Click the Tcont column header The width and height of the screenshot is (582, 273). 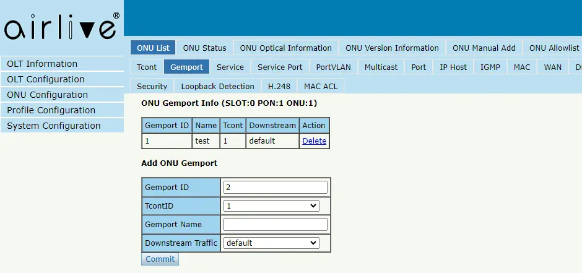click(x=233, y=126)
